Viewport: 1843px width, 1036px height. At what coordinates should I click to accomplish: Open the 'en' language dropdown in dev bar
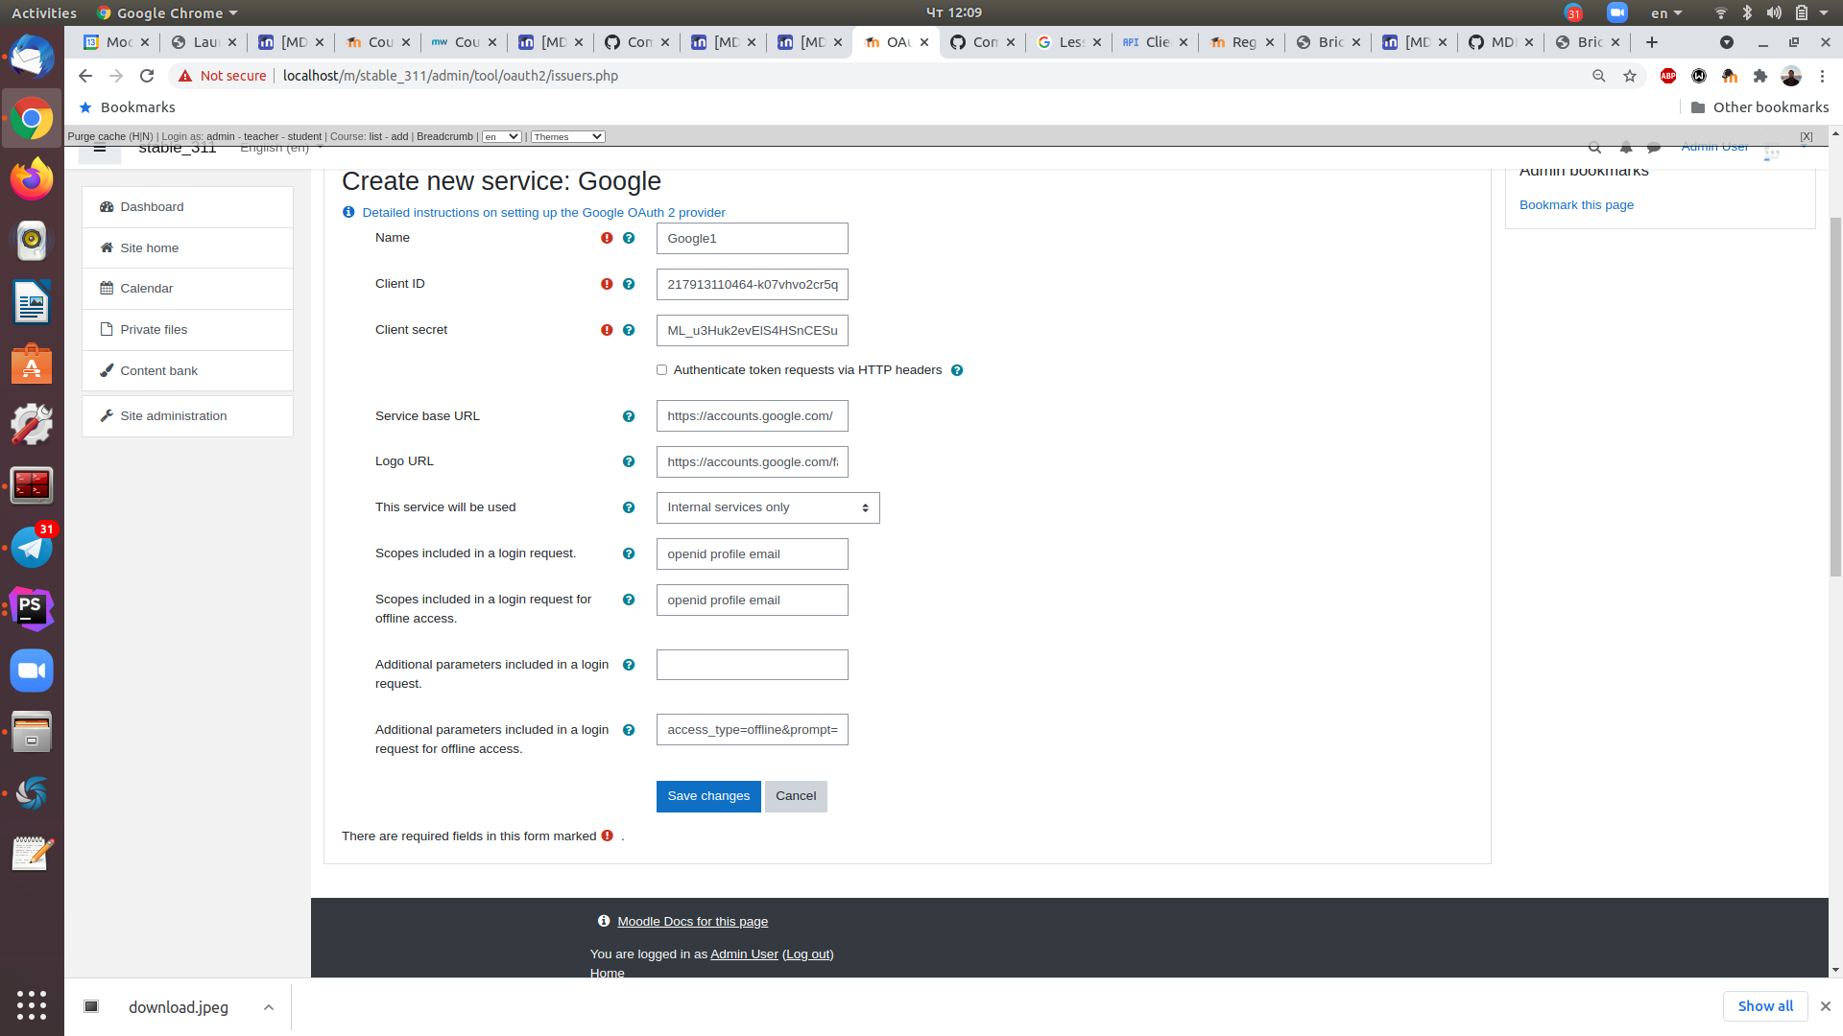point(501,137)
